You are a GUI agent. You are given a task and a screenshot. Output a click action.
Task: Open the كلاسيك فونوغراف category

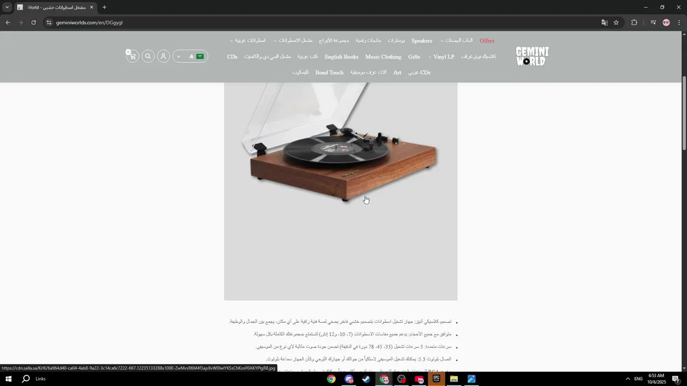tap(478, 57)
